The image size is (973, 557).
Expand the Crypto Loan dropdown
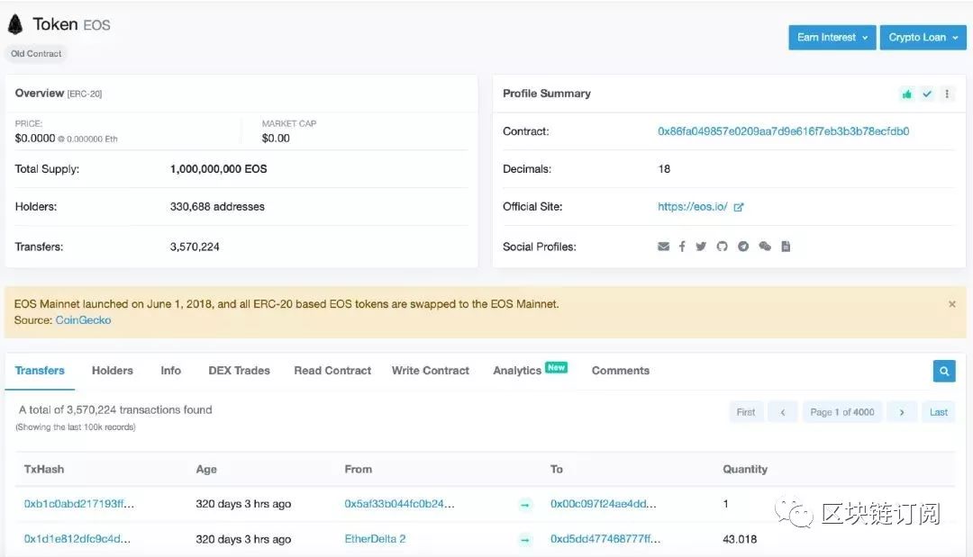(x=922, y=38)
